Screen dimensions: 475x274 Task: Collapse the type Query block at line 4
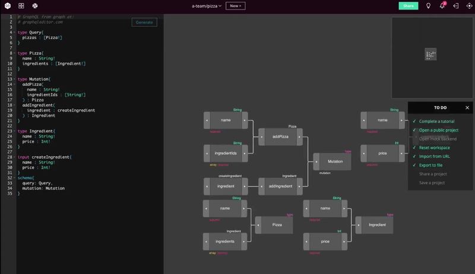coord(14,33)
